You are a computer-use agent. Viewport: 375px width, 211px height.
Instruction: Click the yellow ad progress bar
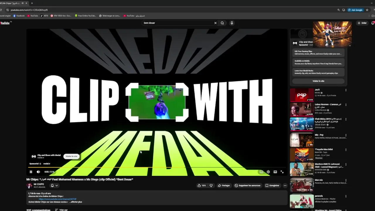click(157, 168)
